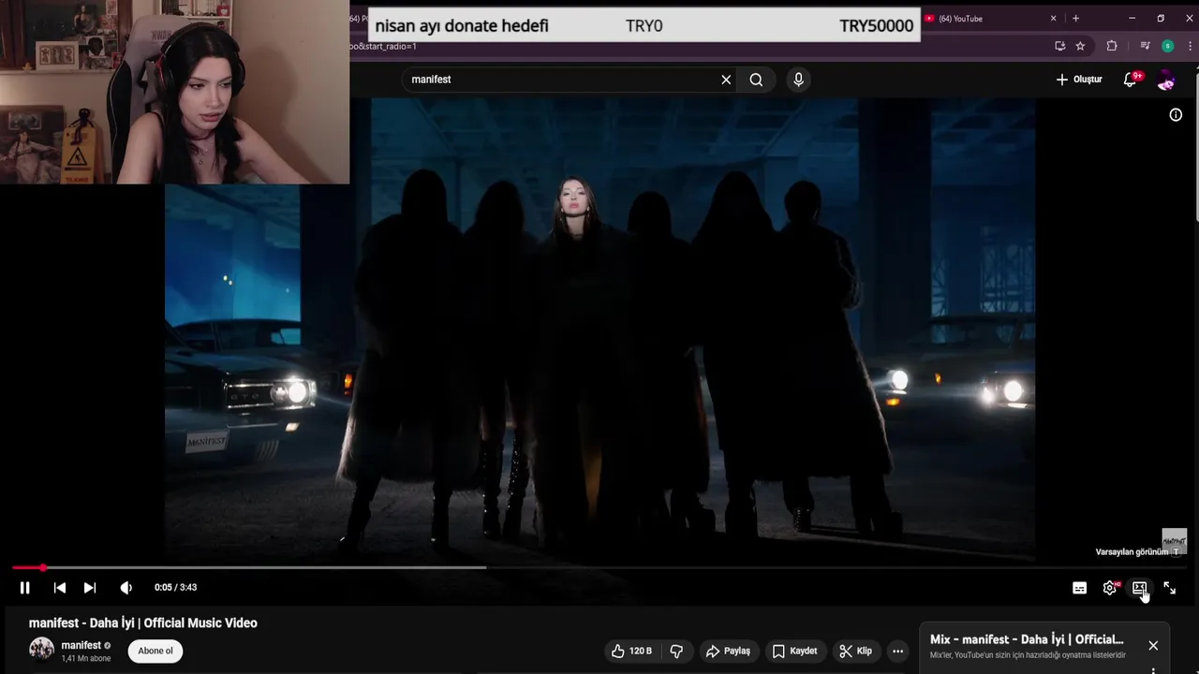Open the manifest channel avatar
The image size is (1199, 674).
[41, 649]
